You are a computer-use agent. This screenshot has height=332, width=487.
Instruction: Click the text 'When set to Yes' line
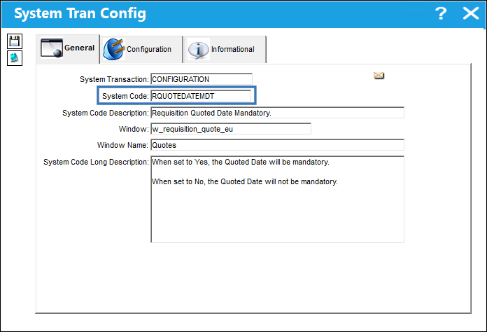(241, 162)
